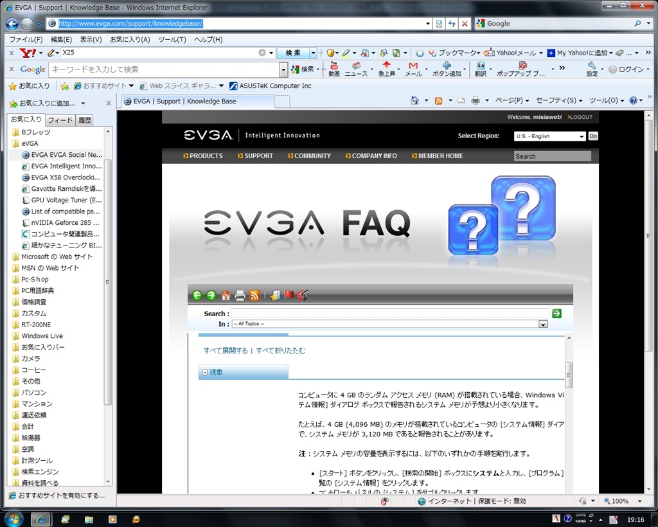Click the shield icon in Yahoo toolbar
658x527 pixels.
[331, 53]
